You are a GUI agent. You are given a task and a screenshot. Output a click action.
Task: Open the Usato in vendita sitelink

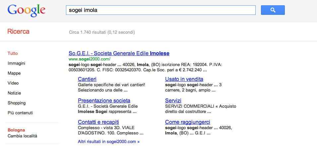[184, 79]
